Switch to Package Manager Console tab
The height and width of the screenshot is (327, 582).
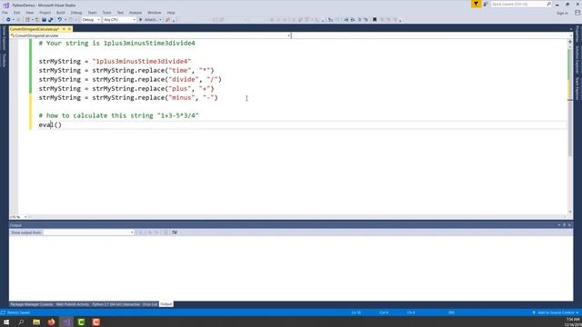pyautogui.click(x=32, y=304)
